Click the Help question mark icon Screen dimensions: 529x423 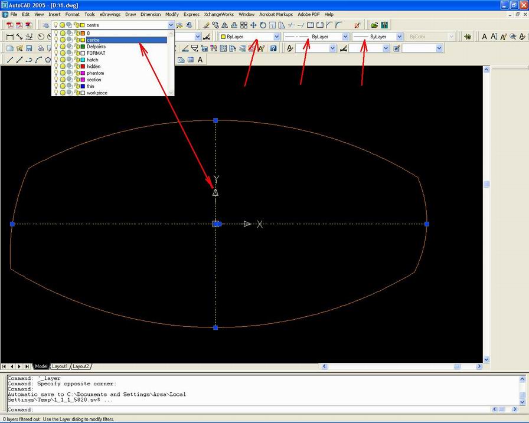point(273,48)
